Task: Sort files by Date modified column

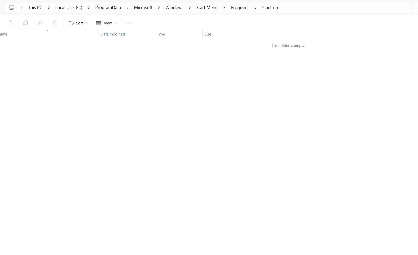Action: [x=113, y=34]
